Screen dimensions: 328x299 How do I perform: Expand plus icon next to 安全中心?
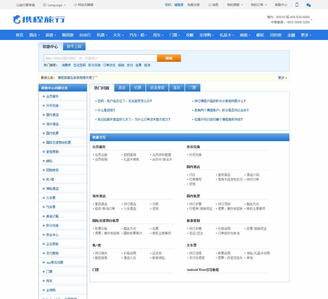(x=44, y=235)
